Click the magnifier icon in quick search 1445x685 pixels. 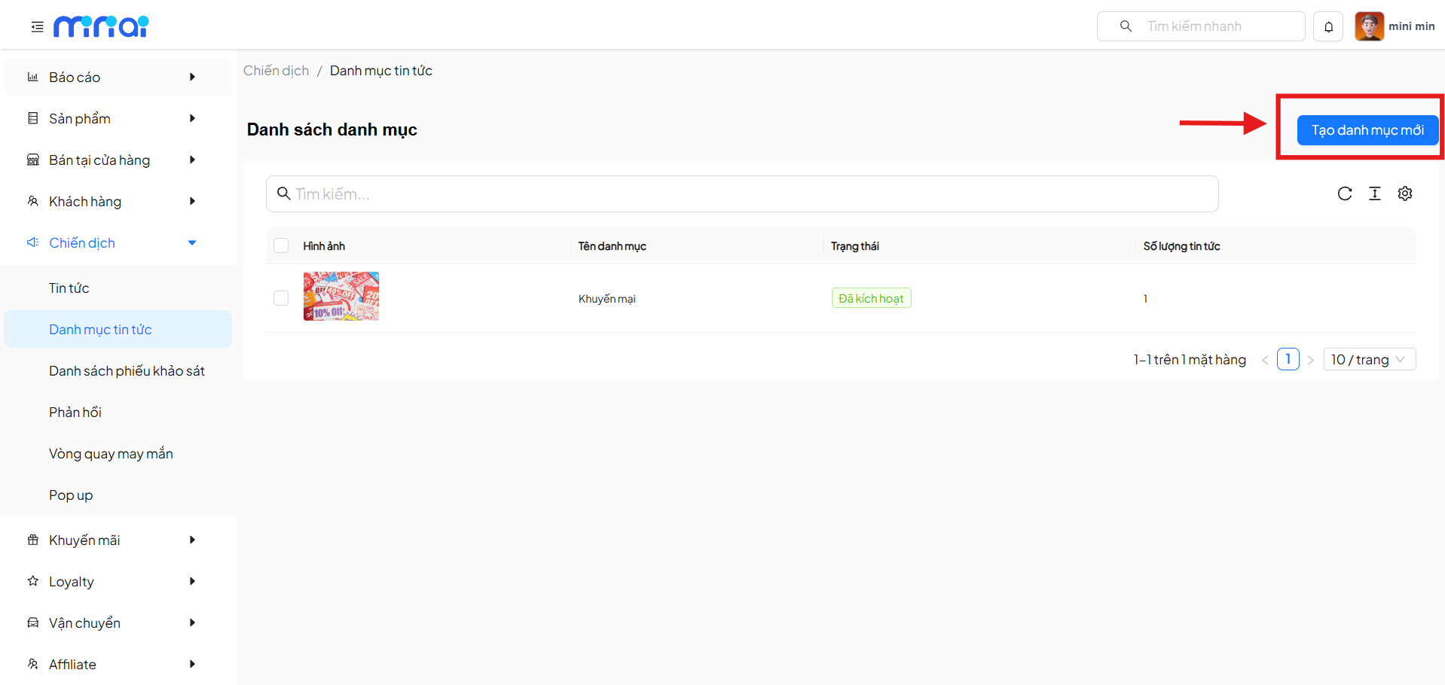point(1126,26)
